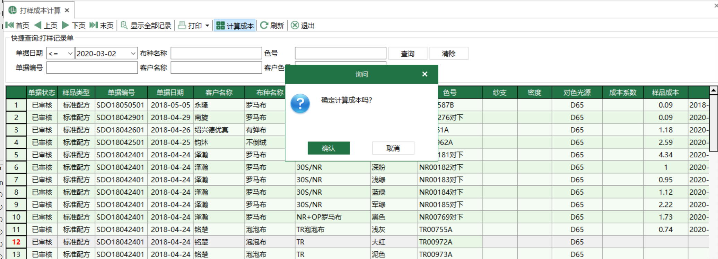Click cell SDO18042901
Screen dimensions: 718x259
pyautogui.click(x=121, y=118)
